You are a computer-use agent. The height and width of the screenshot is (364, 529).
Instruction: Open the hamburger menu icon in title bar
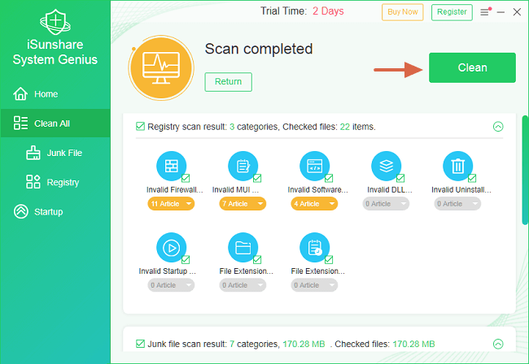(485, 12)
